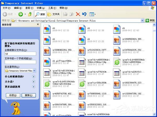Viewport: 157px width, 117px height.
Task: Select the qcom?di=u811641 file icon
Action: 47,73
